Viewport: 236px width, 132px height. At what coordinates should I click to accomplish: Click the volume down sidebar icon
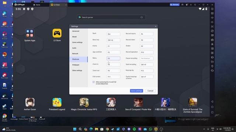click(212, 22)
